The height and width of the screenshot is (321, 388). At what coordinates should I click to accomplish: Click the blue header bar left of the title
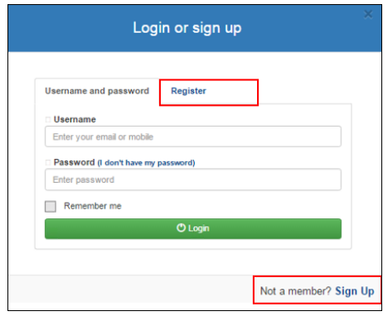coord(69,28)
